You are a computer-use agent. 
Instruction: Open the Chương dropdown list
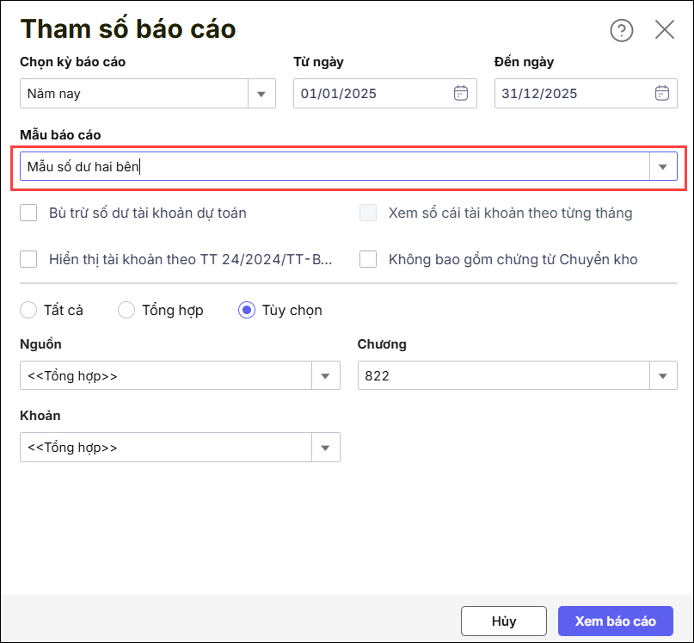pos(662,376)
